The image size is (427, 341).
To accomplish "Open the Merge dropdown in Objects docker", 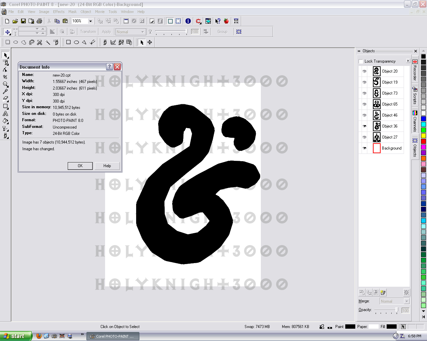I will [407, 301].
